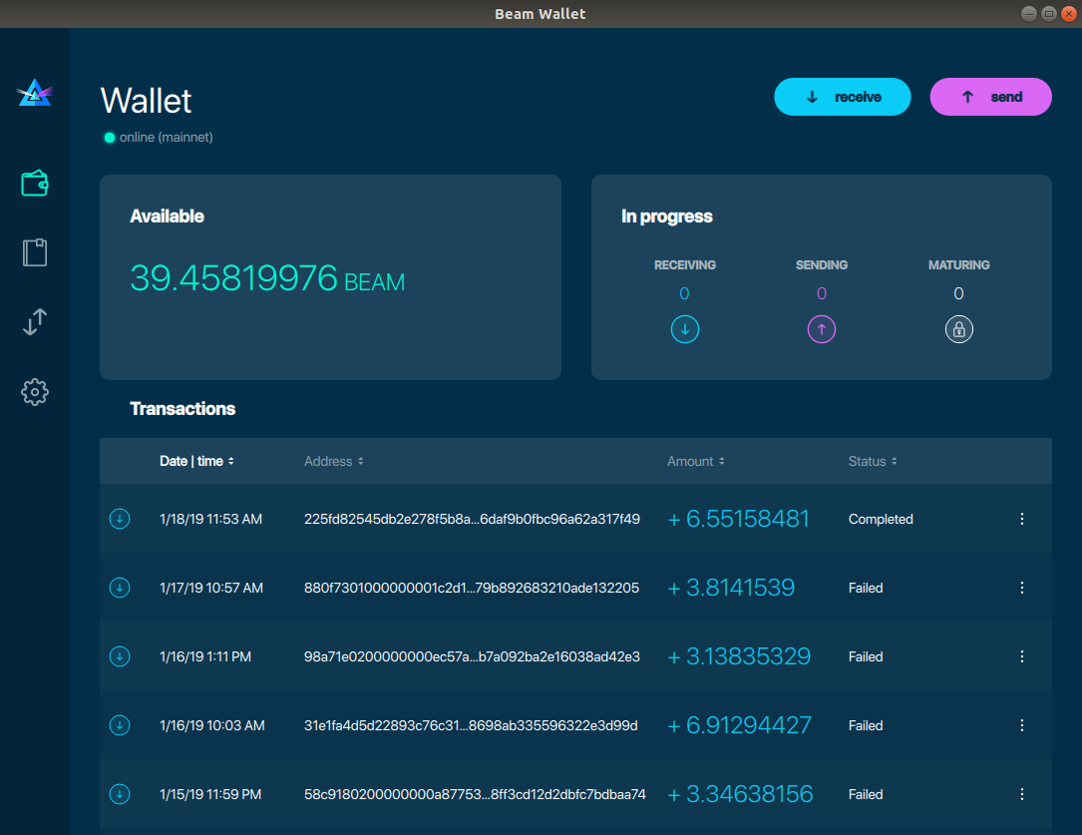Click amount + 6.91294427

click(740, 725)
